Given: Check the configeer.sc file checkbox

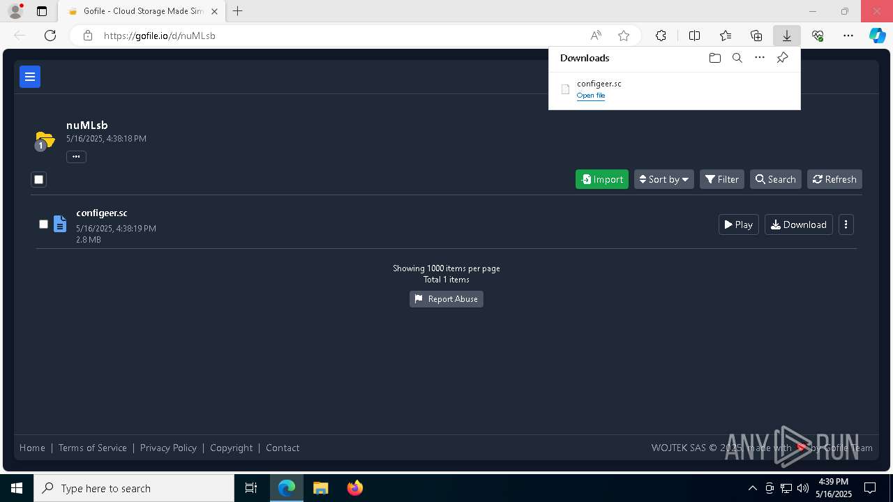Looking at the screenshot, I should pos(43,224).
